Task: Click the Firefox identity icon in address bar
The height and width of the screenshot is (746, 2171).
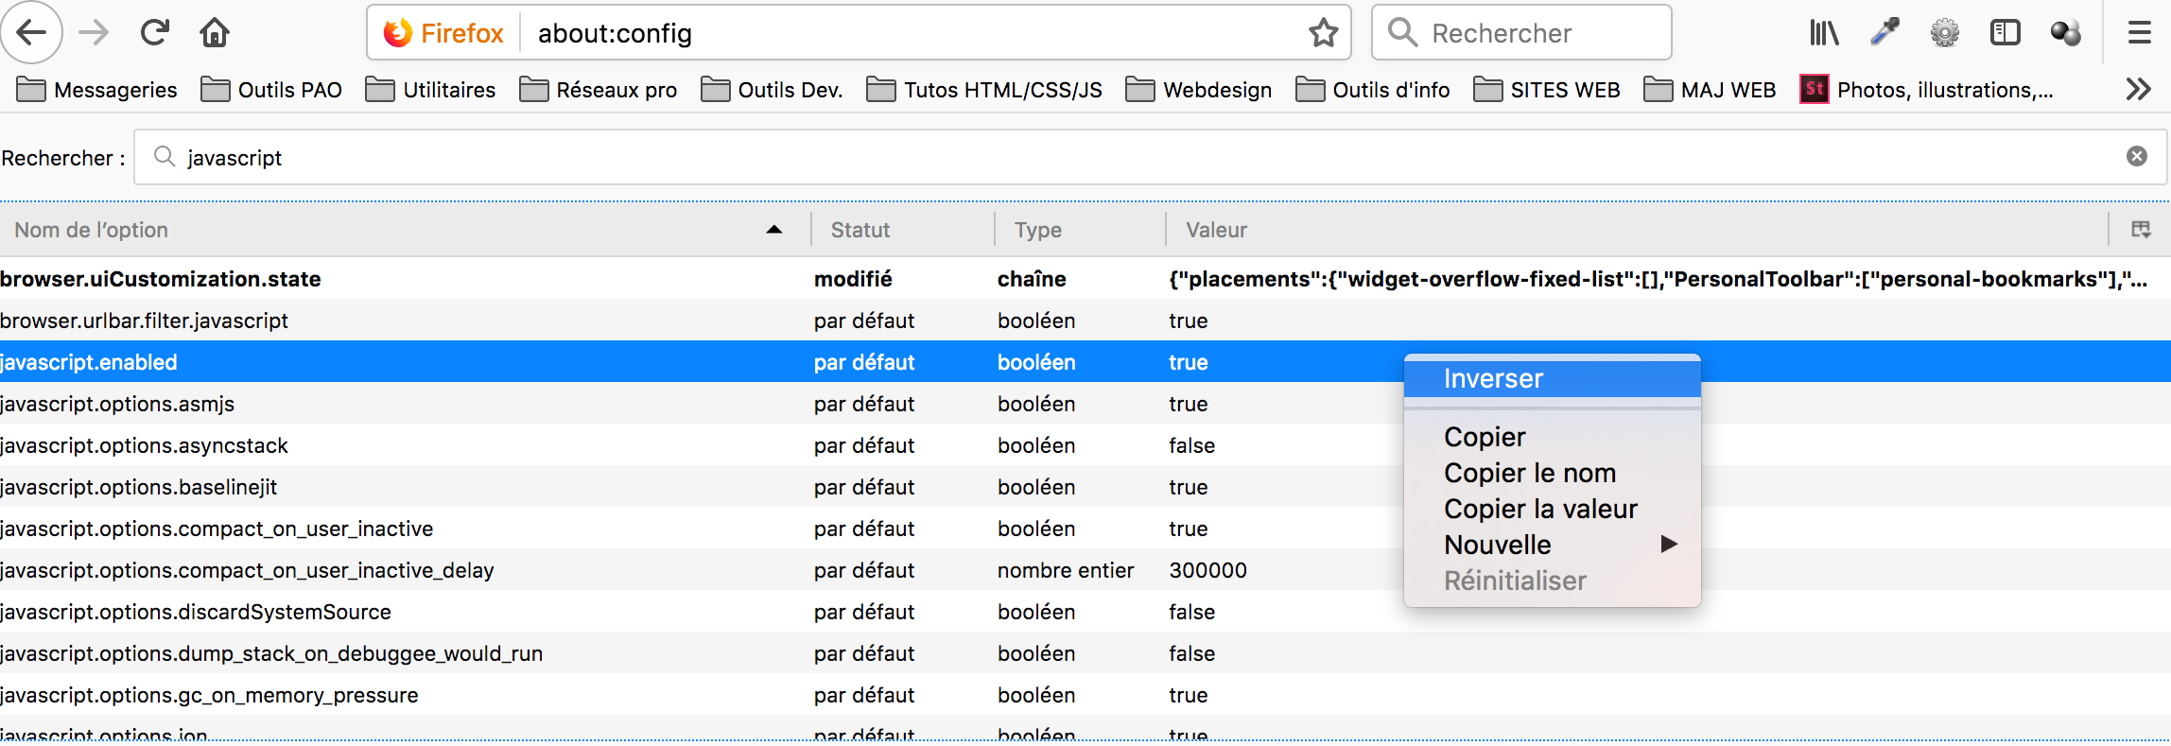Action: pos(443,33)
